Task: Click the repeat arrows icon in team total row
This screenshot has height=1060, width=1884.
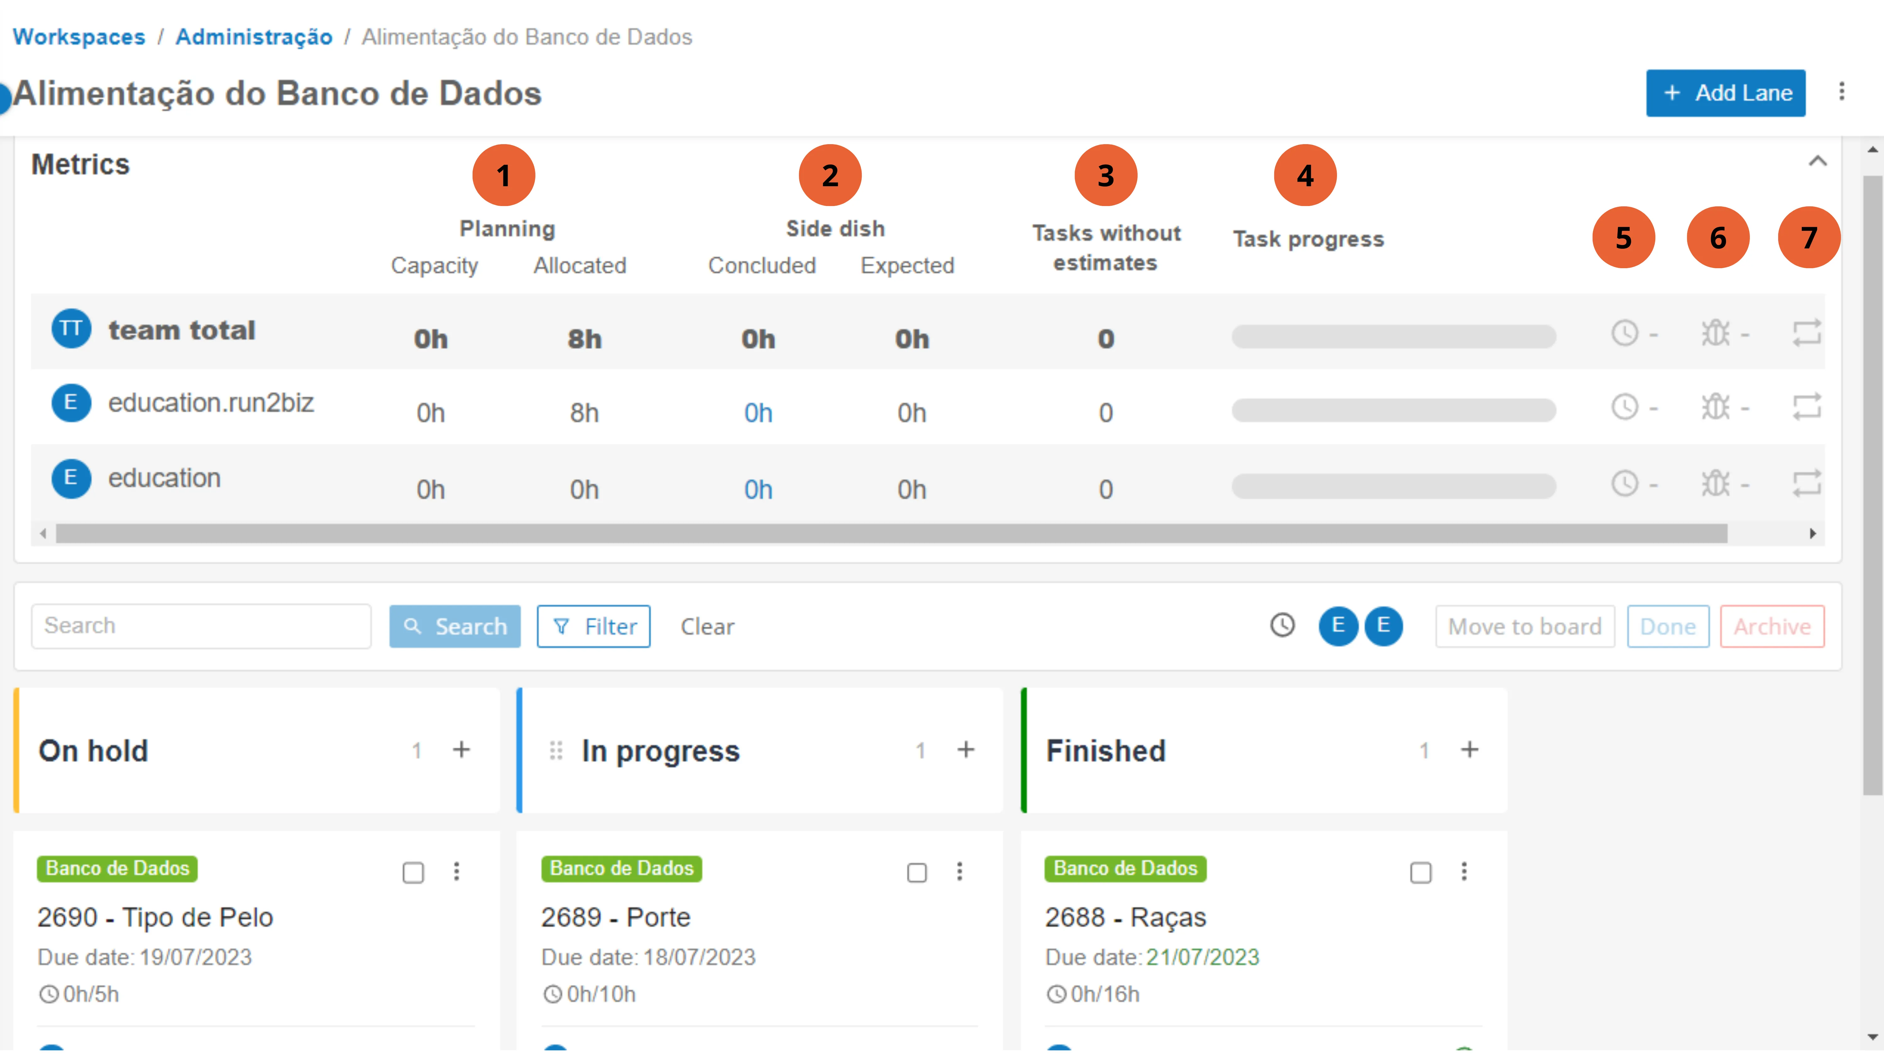Action: [x=1806, y=333]
